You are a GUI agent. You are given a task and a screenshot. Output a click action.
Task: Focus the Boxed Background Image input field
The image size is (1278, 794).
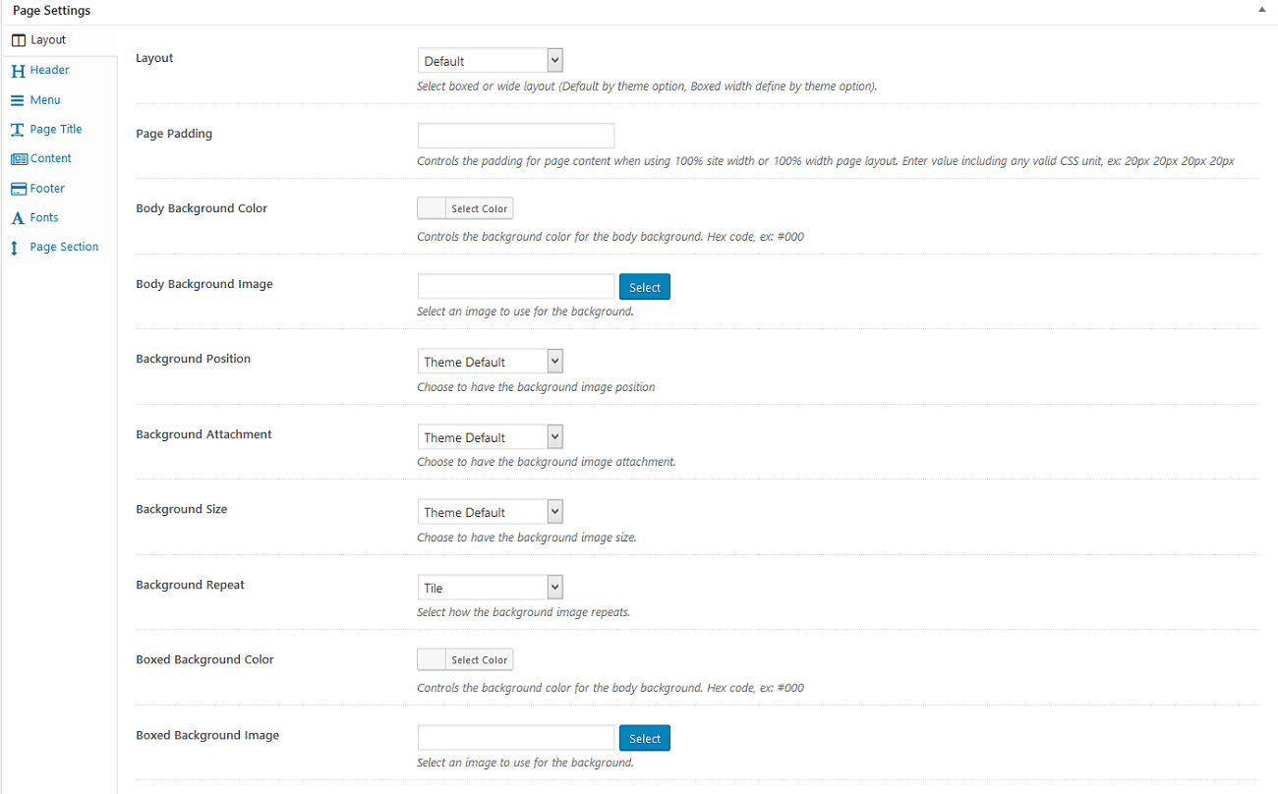516,738
